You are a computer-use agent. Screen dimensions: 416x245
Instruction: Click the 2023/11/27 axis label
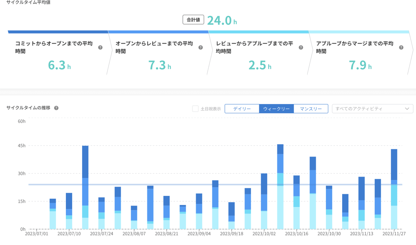393,234
